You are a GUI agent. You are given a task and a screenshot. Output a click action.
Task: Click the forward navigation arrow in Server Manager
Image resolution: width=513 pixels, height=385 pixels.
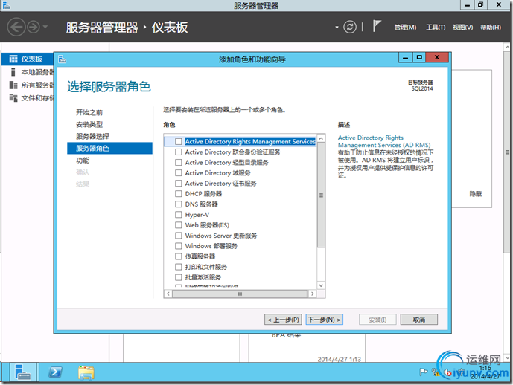point(33,27)
